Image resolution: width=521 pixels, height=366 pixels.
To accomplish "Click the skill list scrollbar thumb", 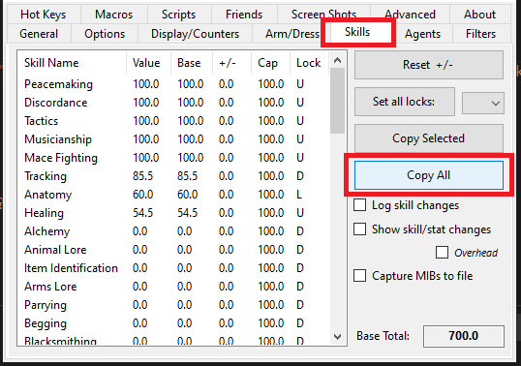I will 338,101.
